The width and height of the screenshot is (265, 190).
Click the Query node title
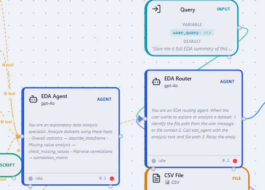[x=188, y=10]
